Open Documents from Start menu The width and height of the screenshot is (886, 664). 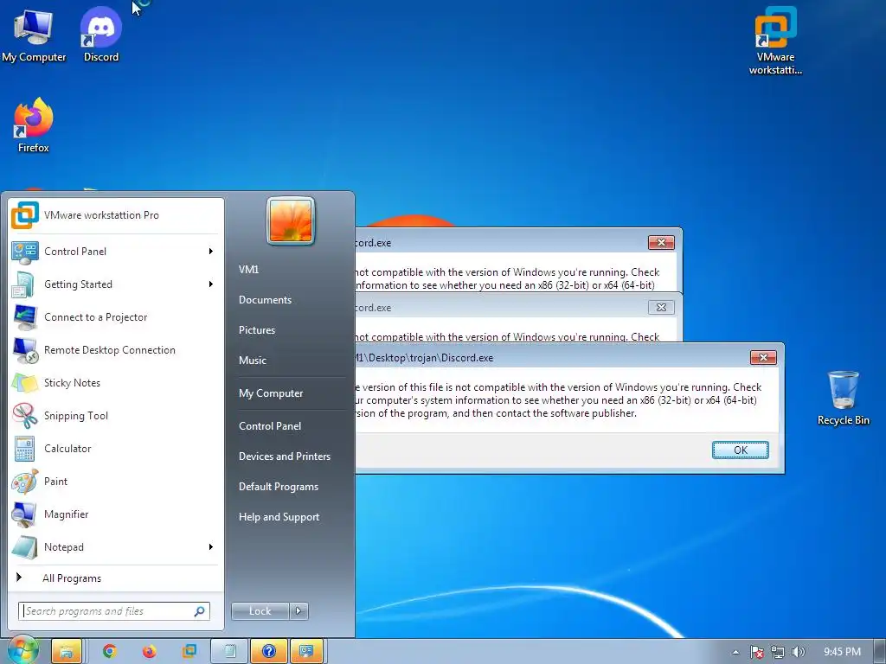point(265,300)
